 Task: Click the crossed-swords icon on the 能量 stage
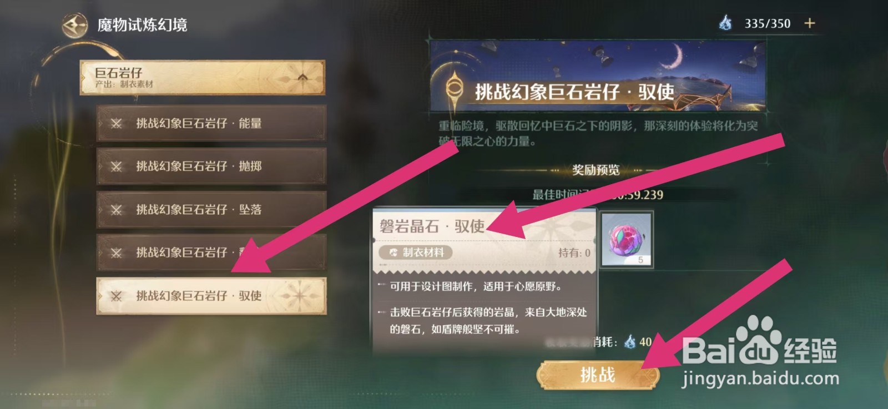(116, 124)
